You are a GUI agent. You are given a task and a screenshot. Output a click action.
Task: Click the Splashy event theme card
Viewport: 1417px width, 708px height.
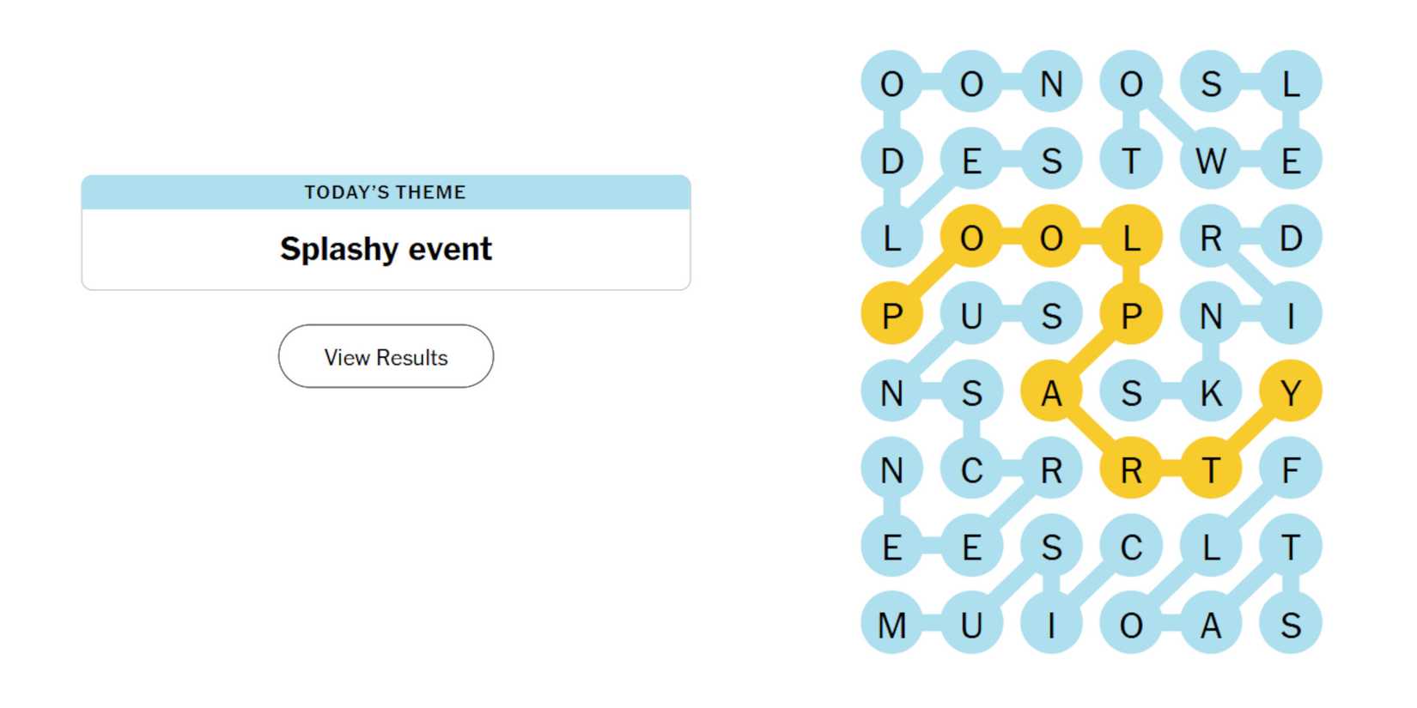pos(385,249)
